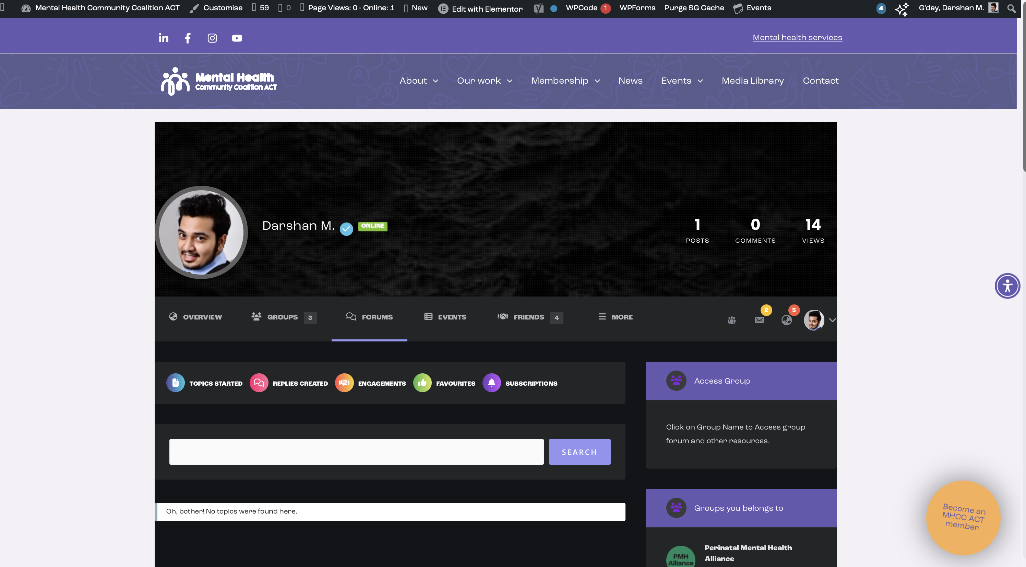The image size is (1026, 567).
Task: Switch to the Groups profile tab
Action: coord(284,317)
